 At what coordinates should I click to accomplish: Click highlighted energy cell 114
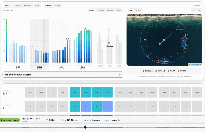[97, 92]
